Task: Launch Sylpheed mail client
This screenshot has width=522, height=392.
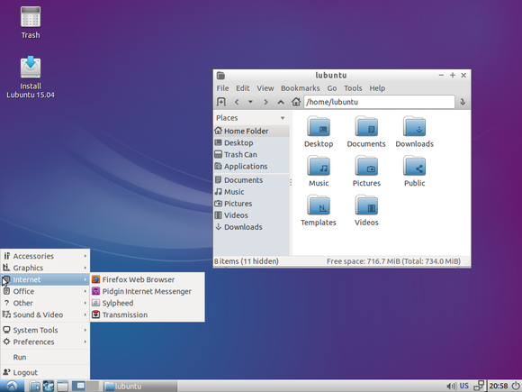Action: click(x=148, y=303)
